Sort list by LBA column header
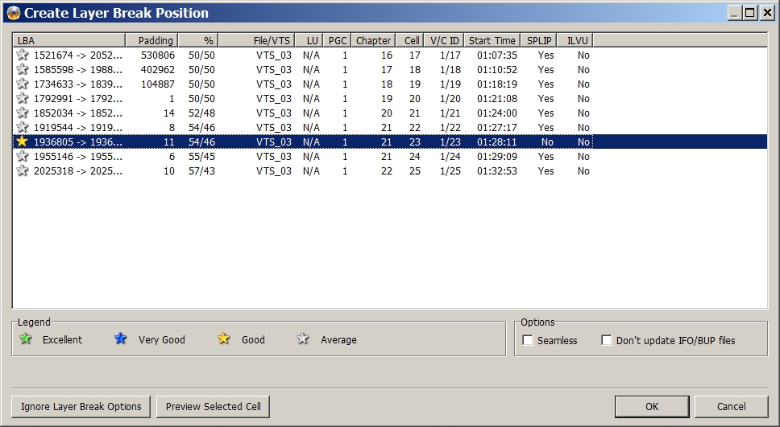This screenshot has height=427, width=780. click(68, 40)
